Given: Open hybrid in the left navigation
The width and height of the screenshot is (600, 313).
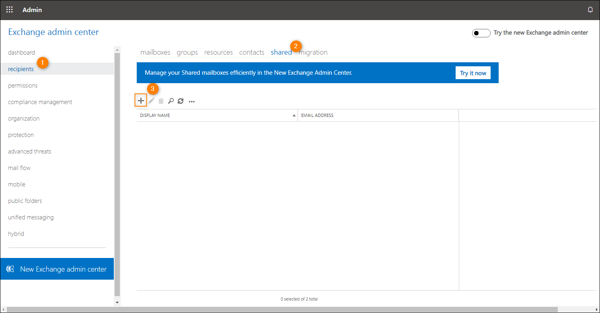Looking at the screenshot, I should pyautogui.click(x=16, y=233).
